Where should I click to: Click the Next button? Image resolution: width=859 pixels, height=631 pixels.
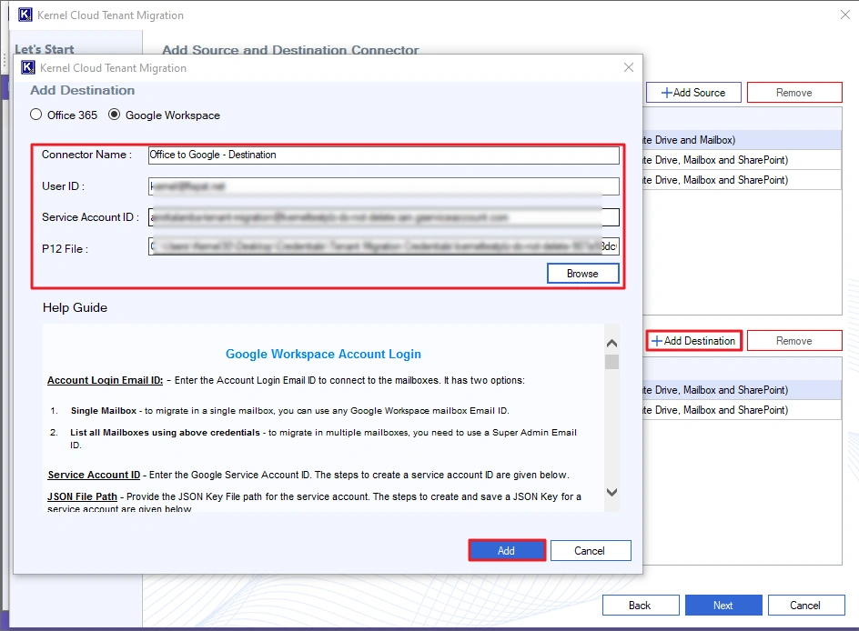[x=723, y=605]
